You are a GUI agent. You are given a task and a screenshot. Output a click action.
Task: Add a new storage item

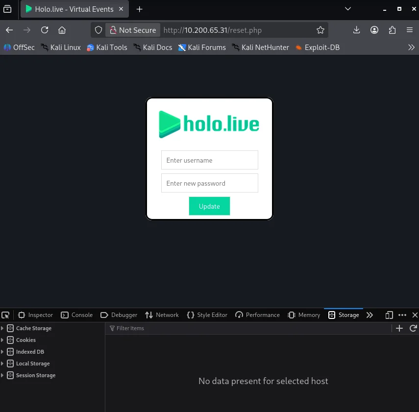(x=399, y=328)
